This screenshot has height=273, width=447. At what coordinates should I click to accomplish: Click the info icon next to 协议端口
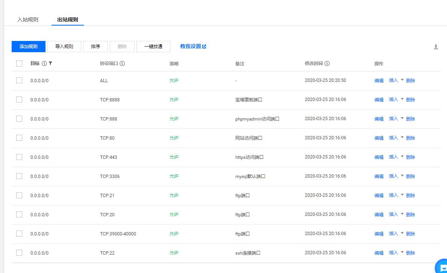click(x=122, y=63)
